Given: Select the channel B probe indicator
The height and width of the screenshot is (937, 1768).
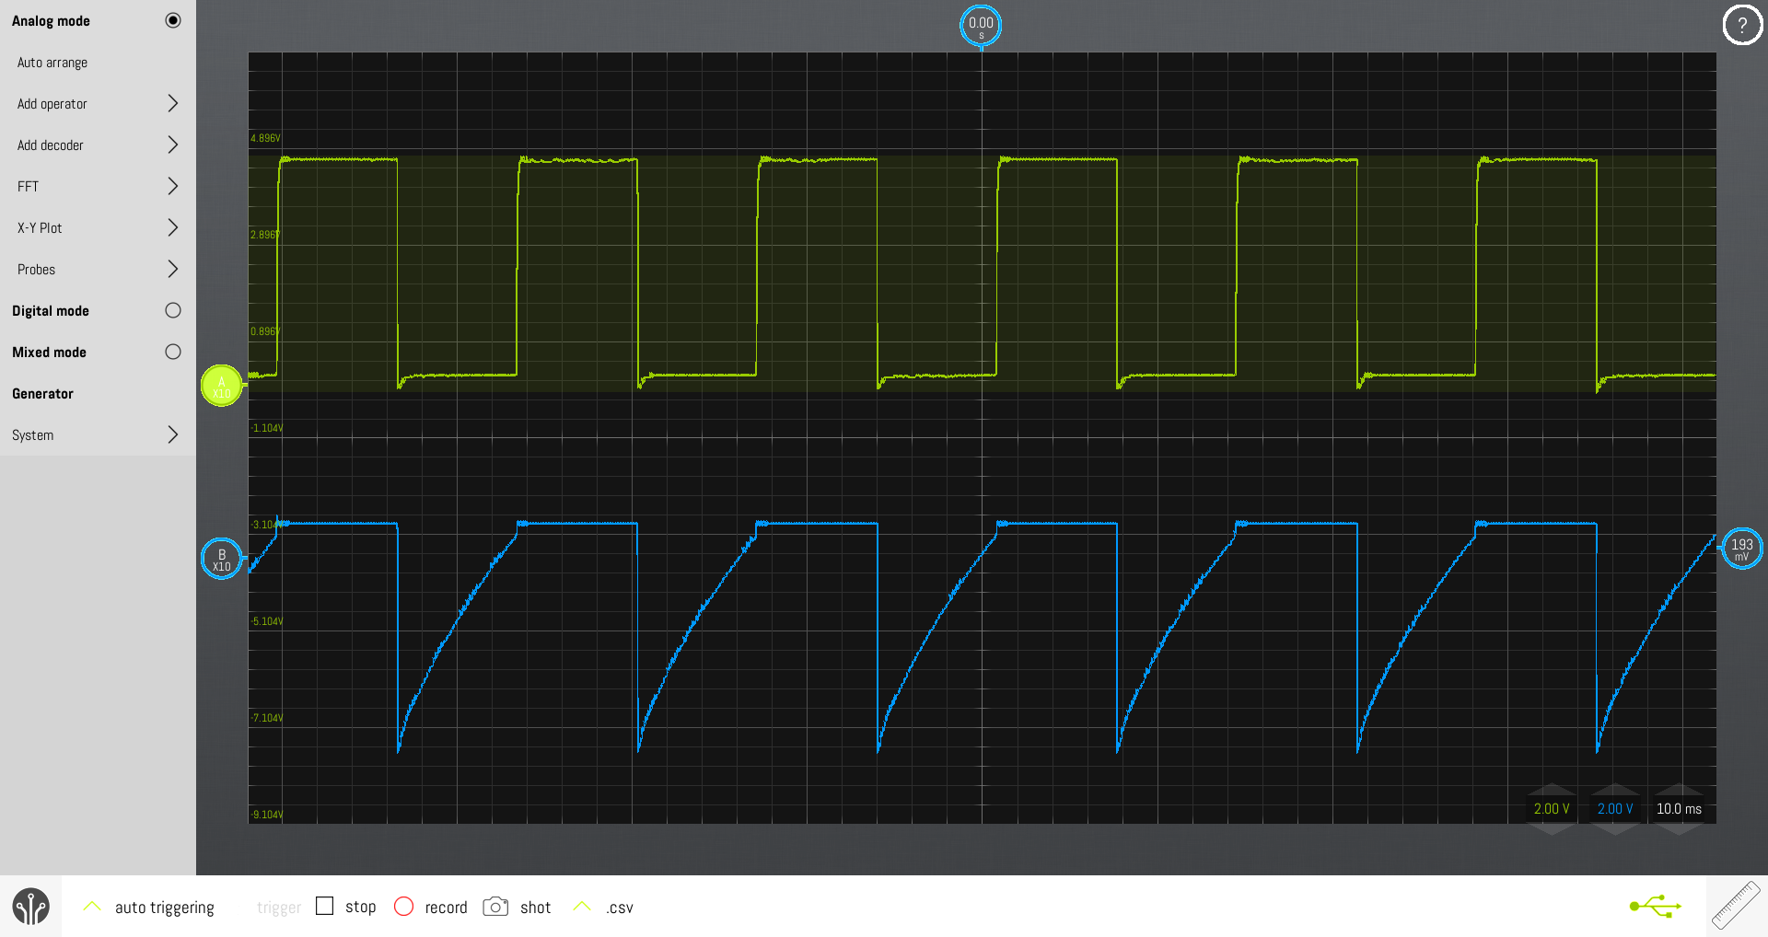Looking at the screenshot, I should pos(221,559).
